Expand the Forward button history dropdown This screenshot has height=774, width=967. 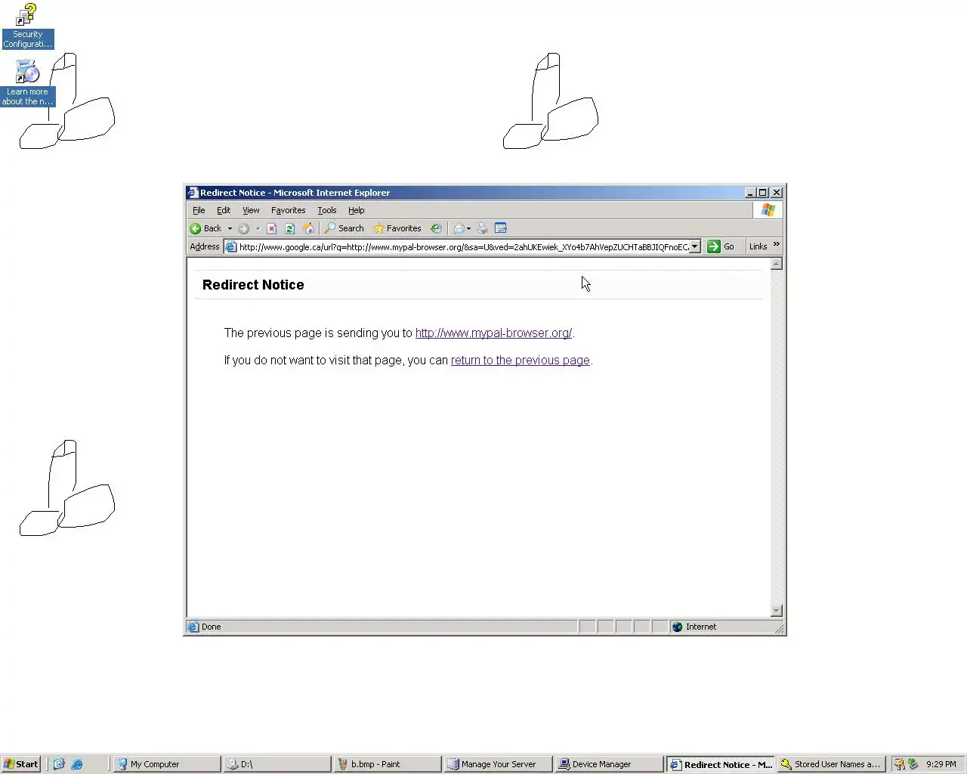point(258,228)
